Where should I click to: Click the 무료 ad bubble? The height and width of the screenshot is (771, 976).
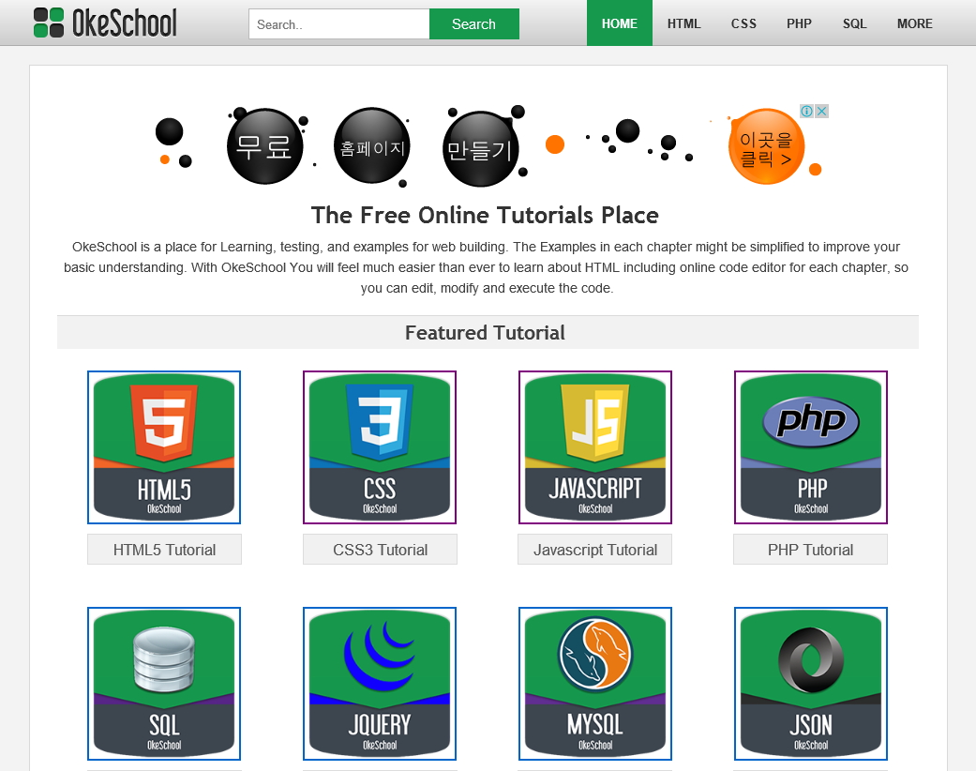tap(264, 147)
